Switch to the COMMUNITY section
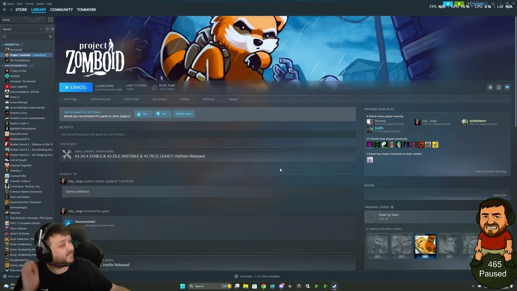Screen dimensions: 517x291 click(61, 10)
